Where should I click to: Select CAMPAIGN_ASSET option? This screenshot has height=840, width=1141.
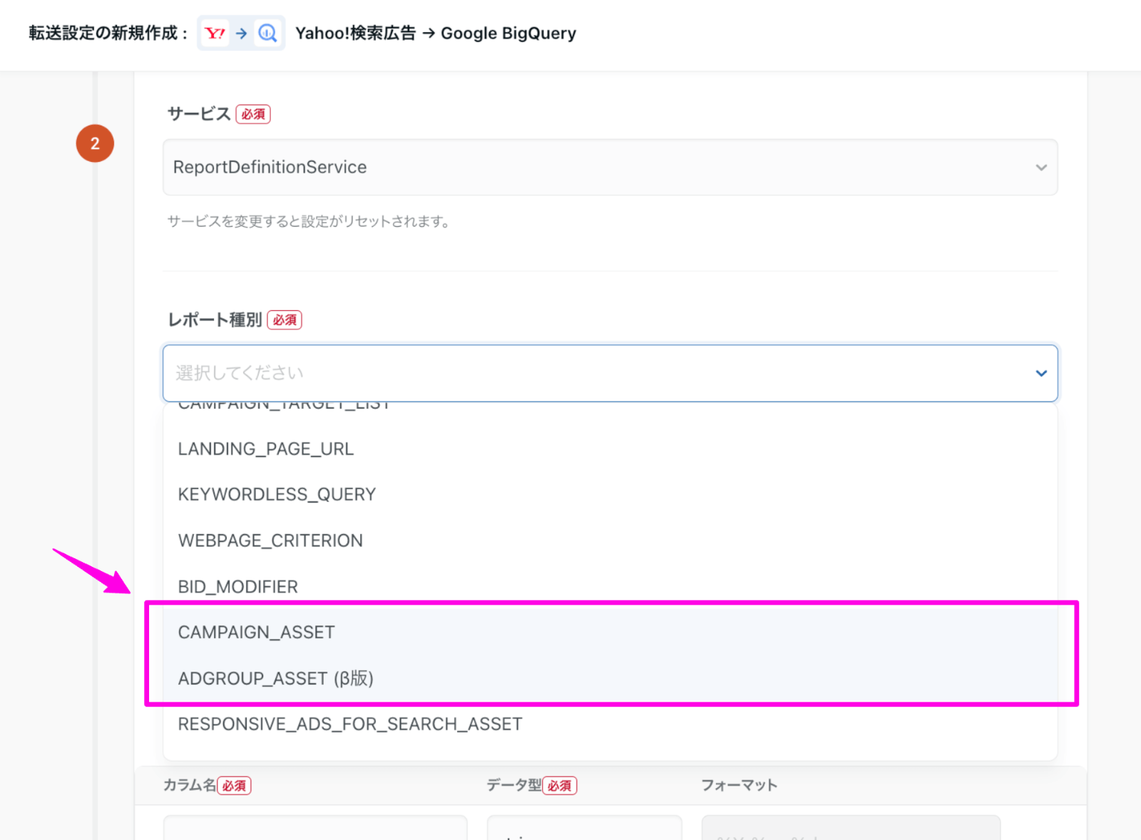click(x=610, y=632)
